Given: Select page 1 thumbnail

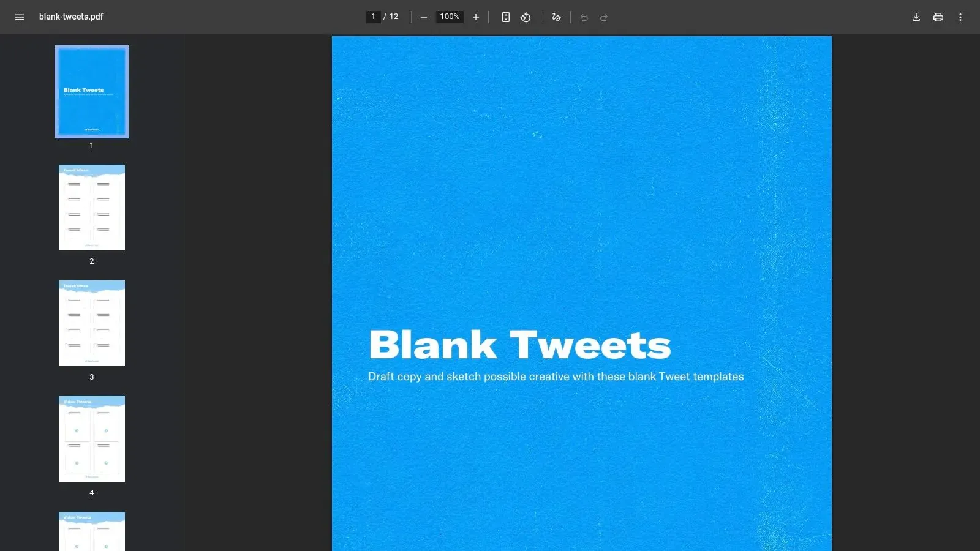Looking at the screenshot, I should 92,92.
